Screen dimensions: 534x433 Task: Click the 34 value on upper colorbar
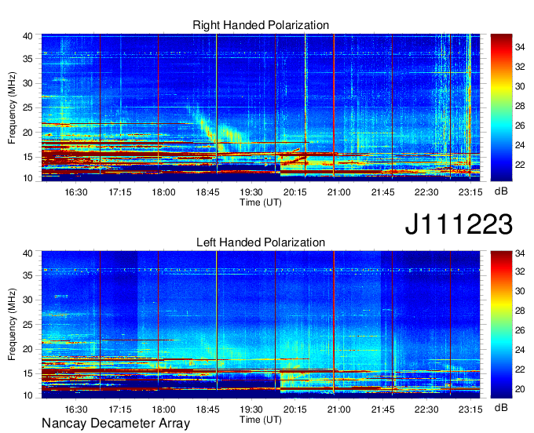[x=520, y=47]
